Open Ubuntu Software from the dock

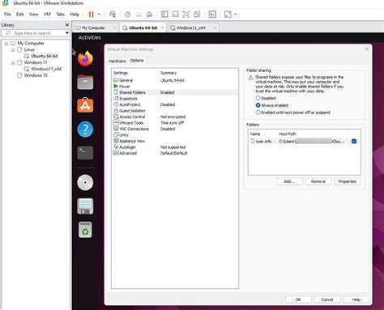pyautogui.click(x=85, y=105)
